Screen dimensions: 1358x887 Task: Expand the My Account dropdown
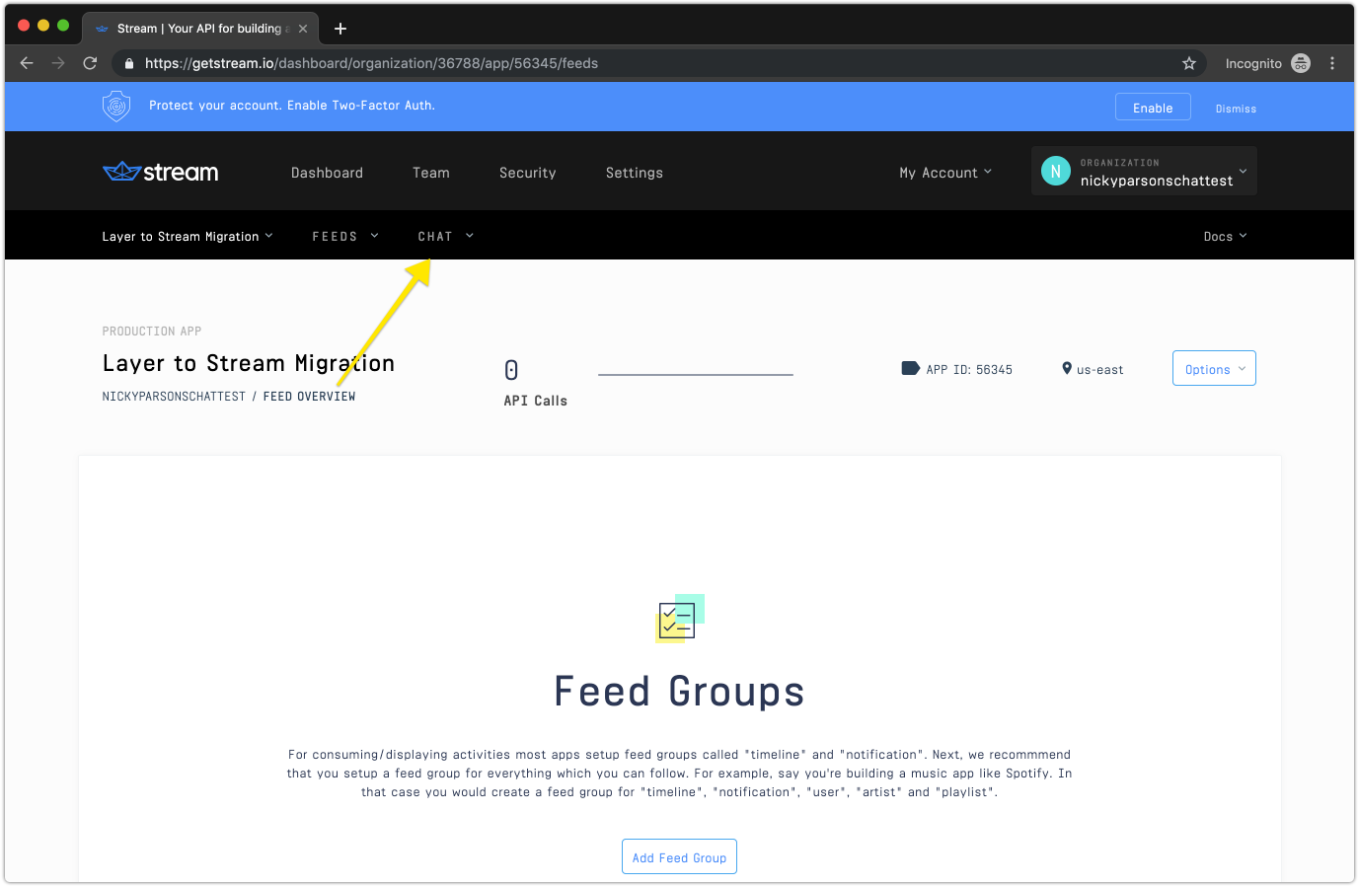(945, 173)
